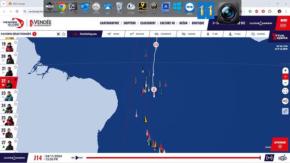Click the red boat marker on selected track

point(154,89)
